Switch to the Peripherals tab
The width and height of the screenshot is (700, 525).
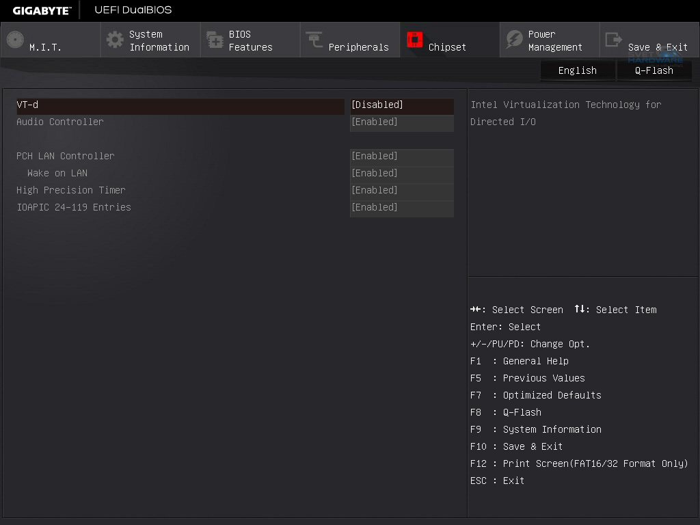click(358, 47)
